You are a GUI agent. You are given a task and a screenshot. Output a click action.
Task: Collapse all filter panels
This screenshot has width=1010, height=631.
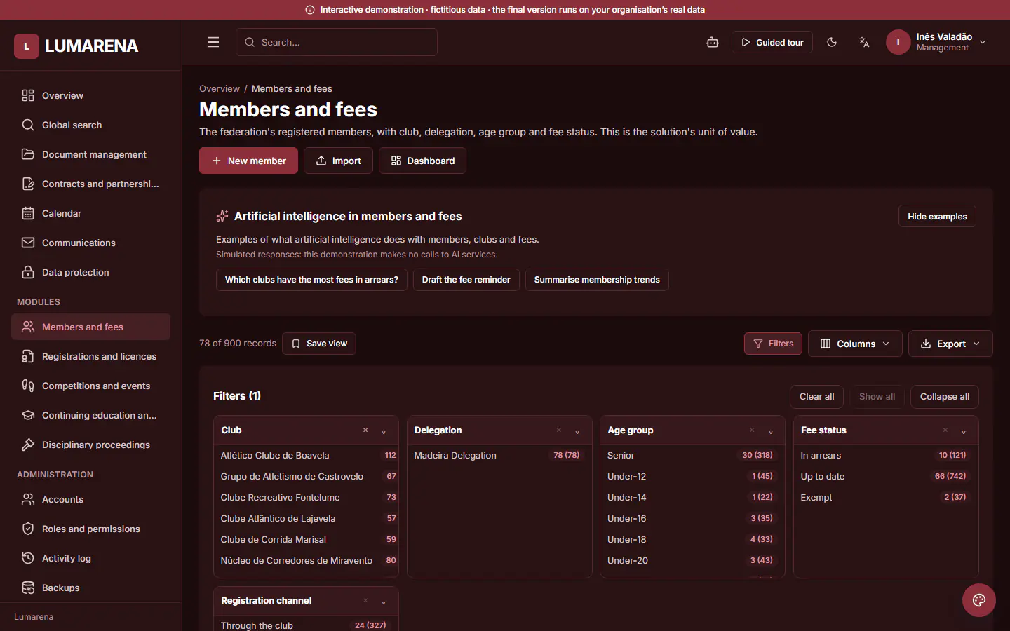[945, 397]
